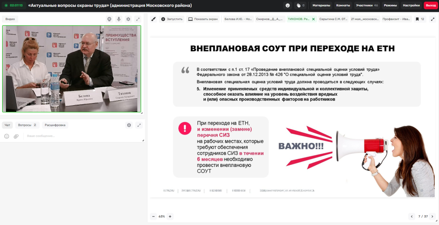The image size is (439, 225).
Task: Zoom in the slide with plus button
Action: point(170,216)
